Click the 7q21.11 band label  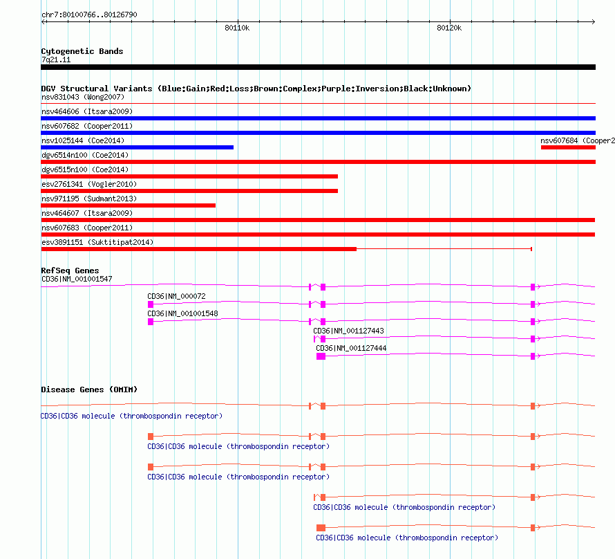(56, 59)
